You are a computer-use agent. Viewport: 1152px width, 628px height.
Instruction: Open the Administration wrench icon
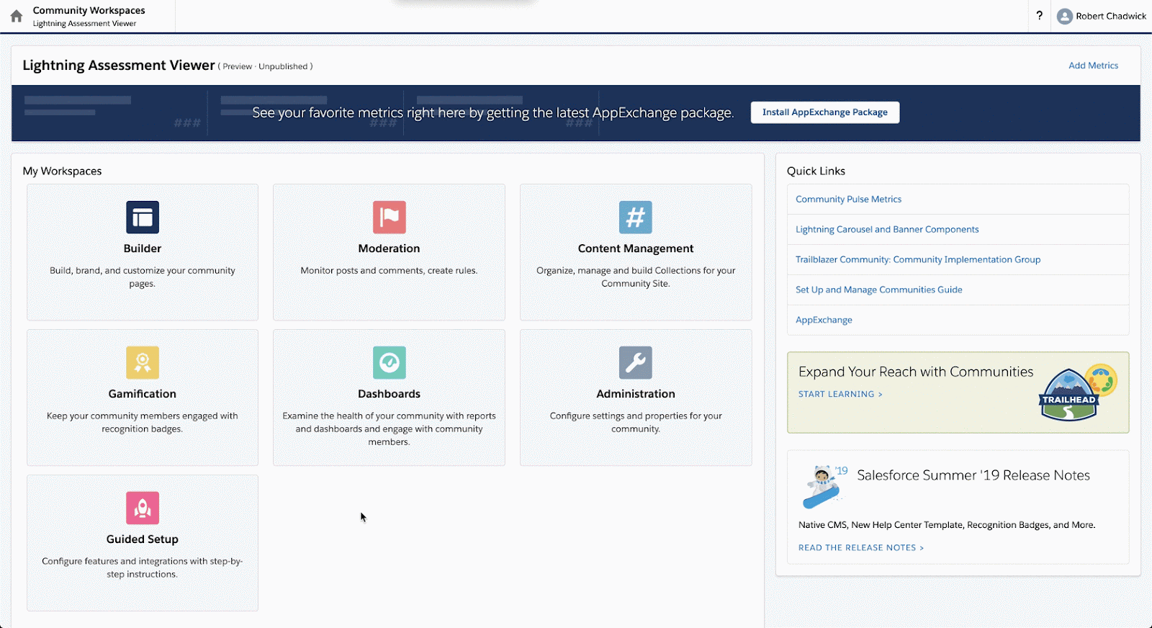pyautogui.click(x=636, y=363)
